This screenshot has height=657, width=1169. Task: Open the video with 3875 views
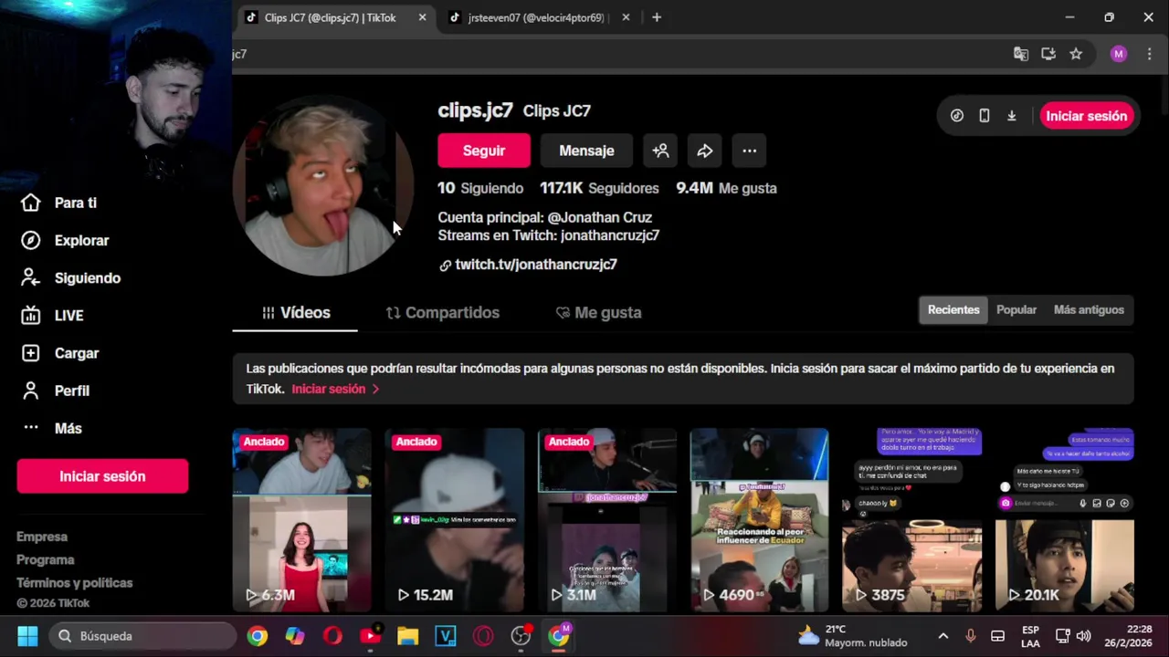pyautogui.click(x=912, y=520)
